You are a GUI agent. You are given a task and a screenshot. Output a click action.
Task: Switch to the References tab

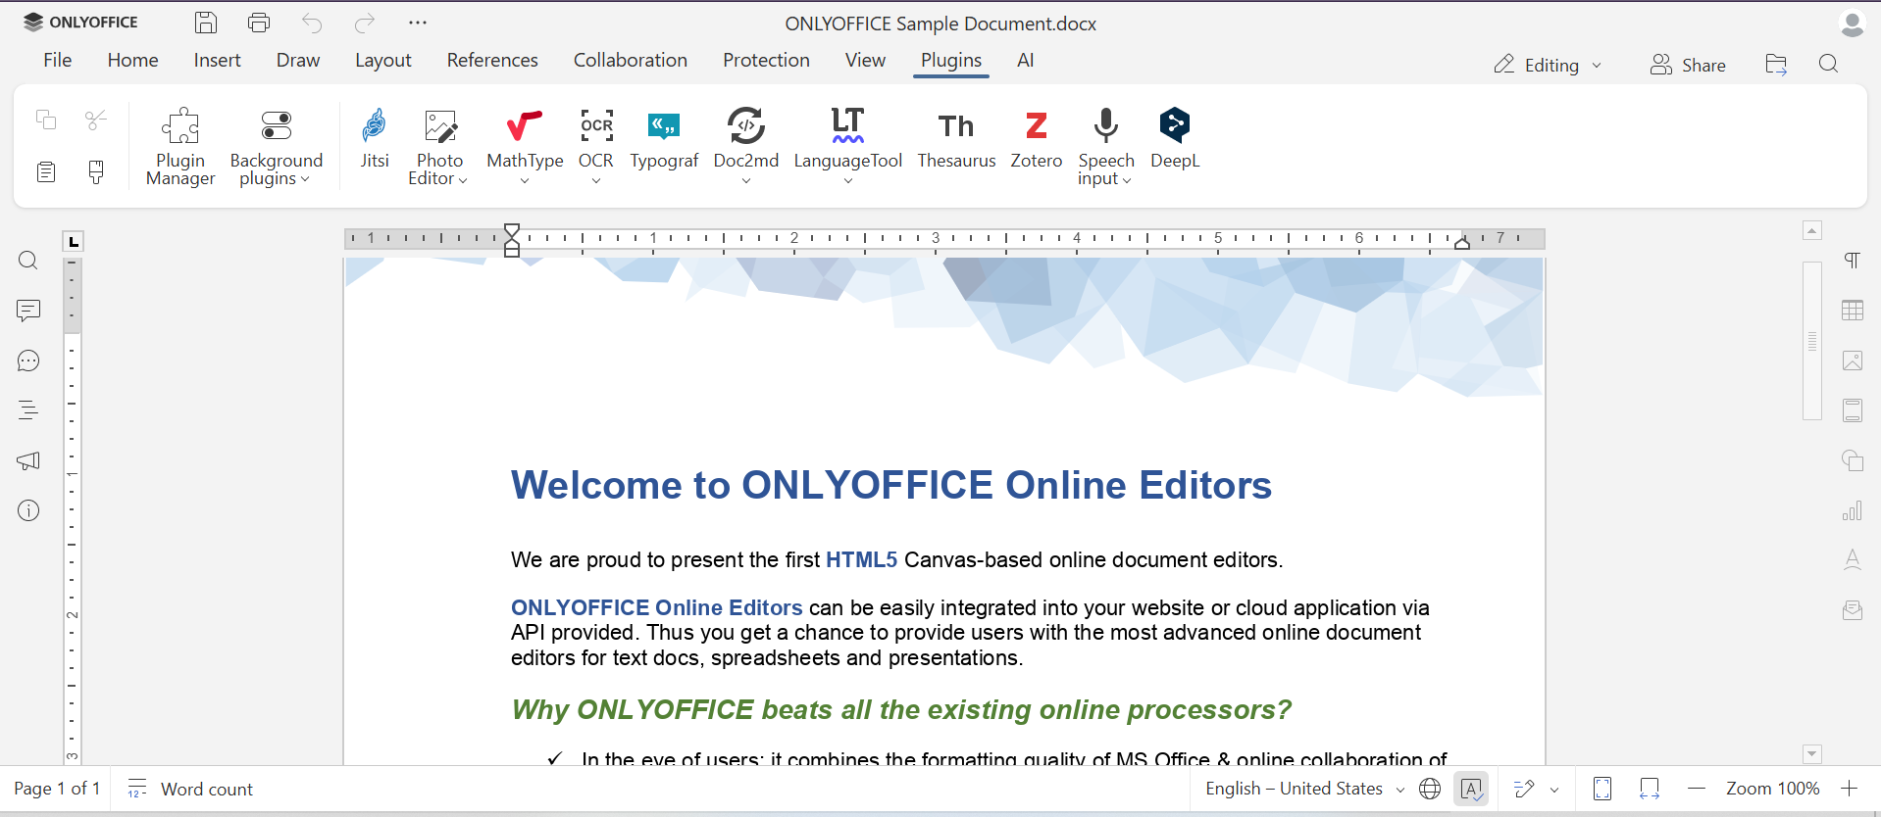tap(492, 60)
